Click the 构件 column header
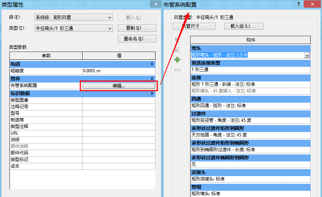The image size is (322, 197). (x=250, y=40)
